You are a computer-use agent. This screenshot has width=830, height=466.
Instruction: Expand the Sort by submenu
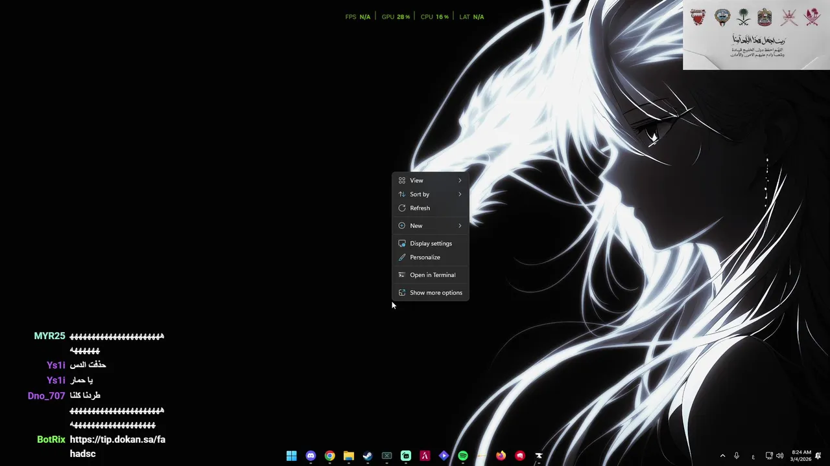pyautogui.click(x=431, y=194)
